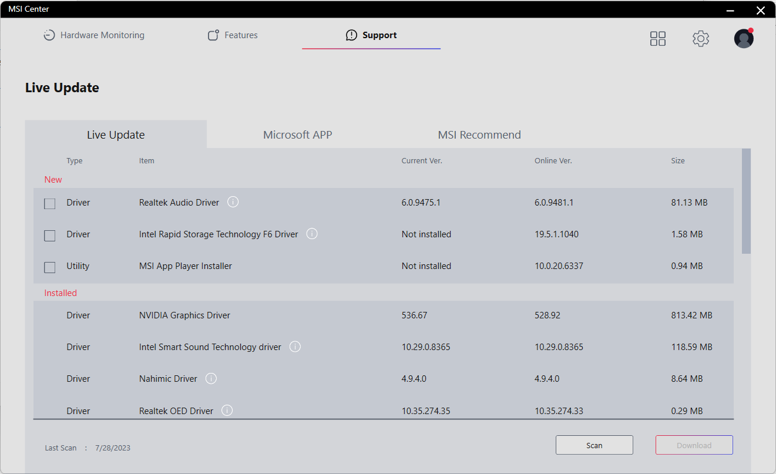Screen dimensions: 776x474
Task: Click the Scan button
Action: [x=594, y=445]
